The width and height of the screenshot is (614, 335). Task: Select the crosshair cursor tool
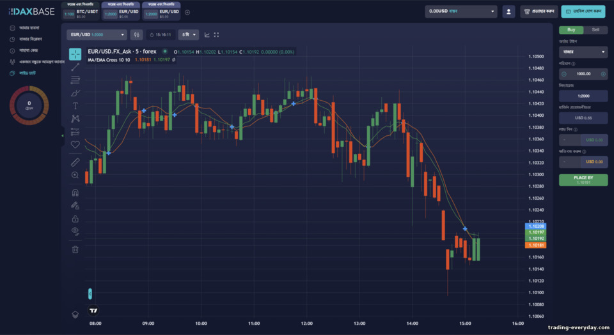click(75, 54)
